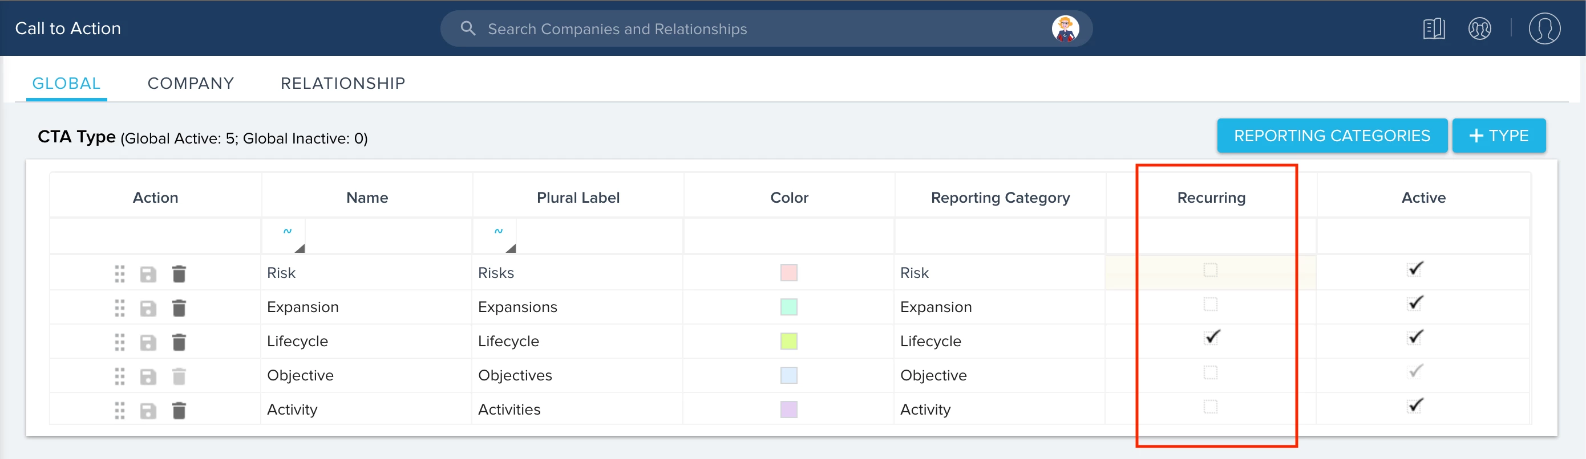This screenshot has height=459, width=1586.
Task: Pick the lavender swatch for Activity
Action: coord(788,409)
